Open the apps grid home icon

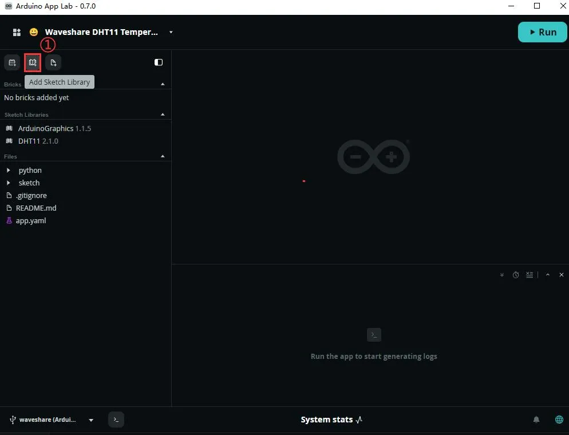coord(17,32)
